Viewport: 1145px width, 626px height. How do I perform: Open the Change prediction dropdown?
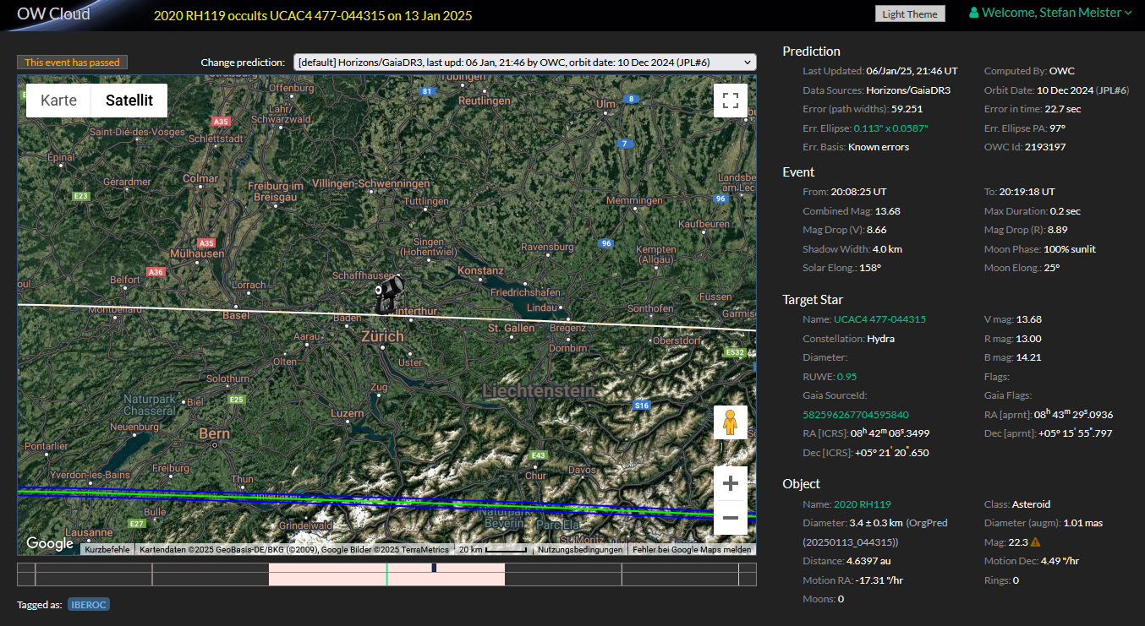point(524,62)
